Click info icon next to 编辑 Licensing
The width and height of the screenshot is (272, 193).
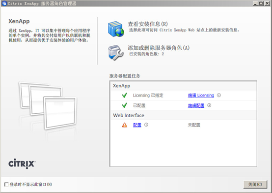(x=219, y=95)
